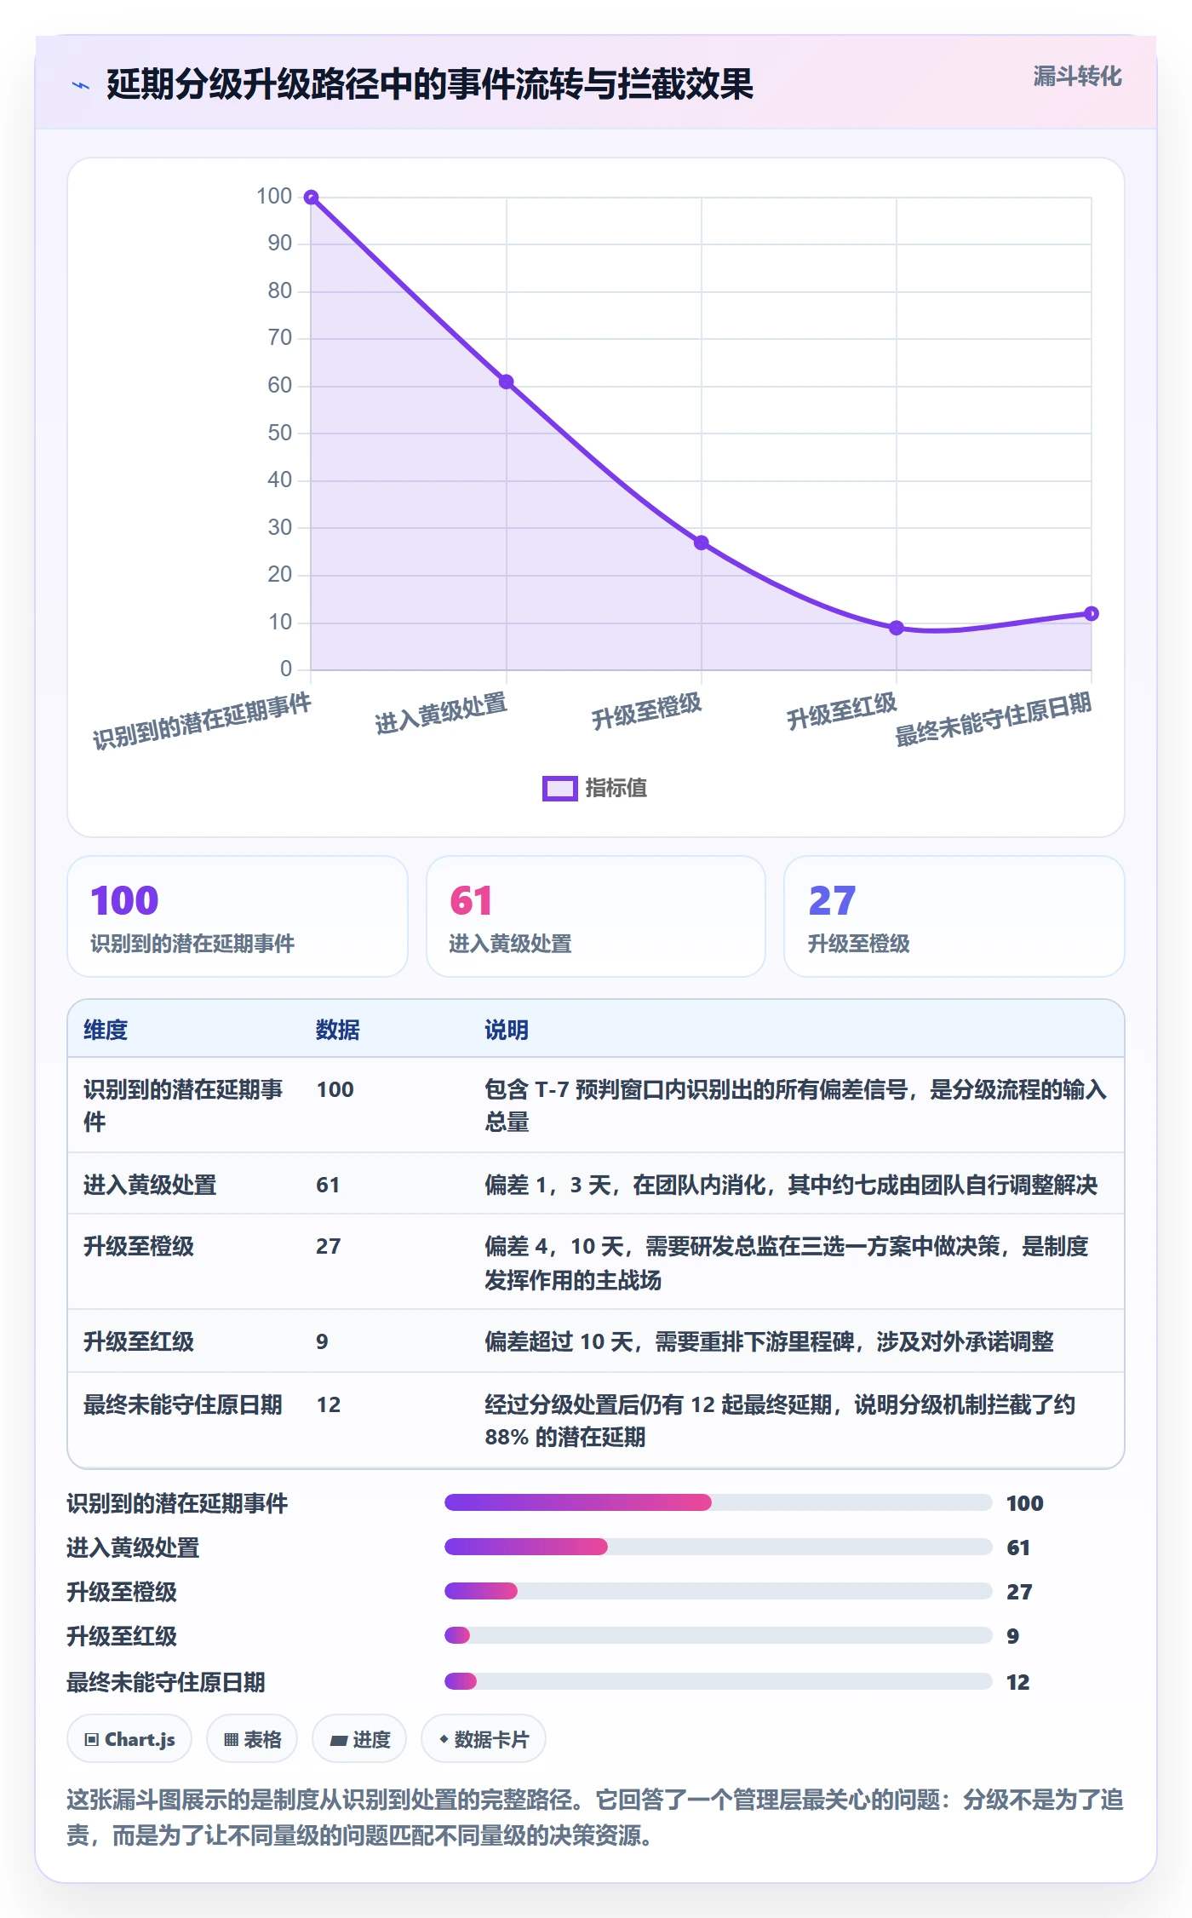Select the 最终未能守住原日期 table row
This screenshot has width=1192, height=1918.
(596, 1420)
